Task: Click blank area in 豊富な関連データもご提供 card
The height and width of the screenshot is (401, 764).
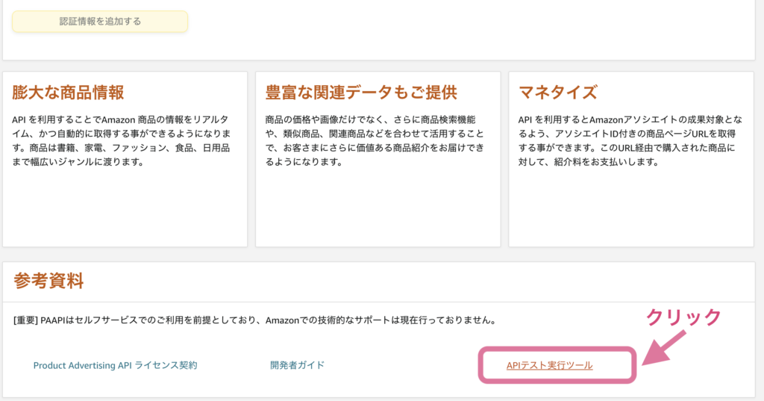Action: click(378, 208)
